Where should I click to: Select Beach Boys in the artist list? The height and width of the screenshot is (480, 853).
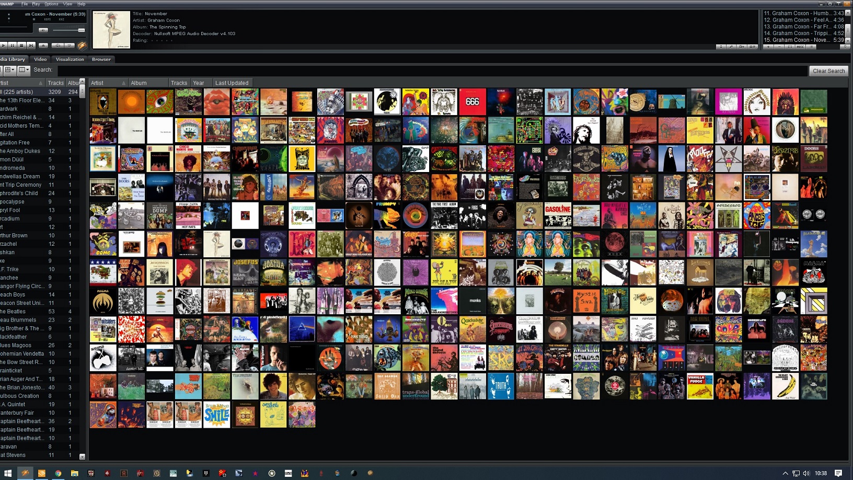pos(39,294)
